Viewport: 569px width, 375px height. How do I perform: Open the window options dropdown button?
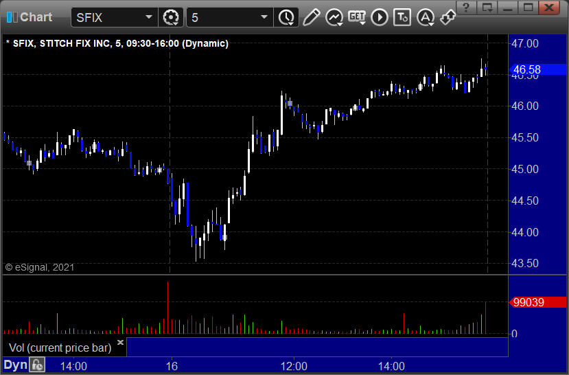(487, 8)
